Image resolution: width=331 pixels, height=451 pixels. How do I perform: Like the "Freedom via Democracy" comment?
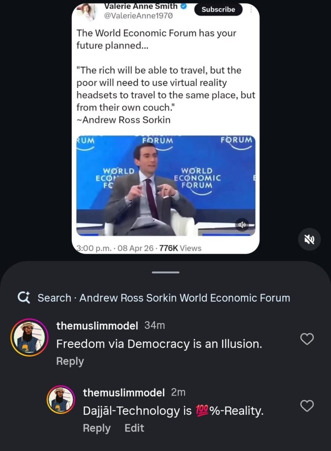(307, 339)
